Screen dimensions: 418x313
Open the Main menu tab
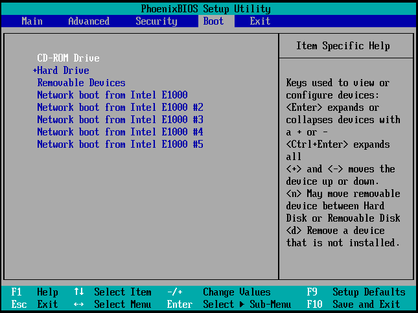coord(32,21)
